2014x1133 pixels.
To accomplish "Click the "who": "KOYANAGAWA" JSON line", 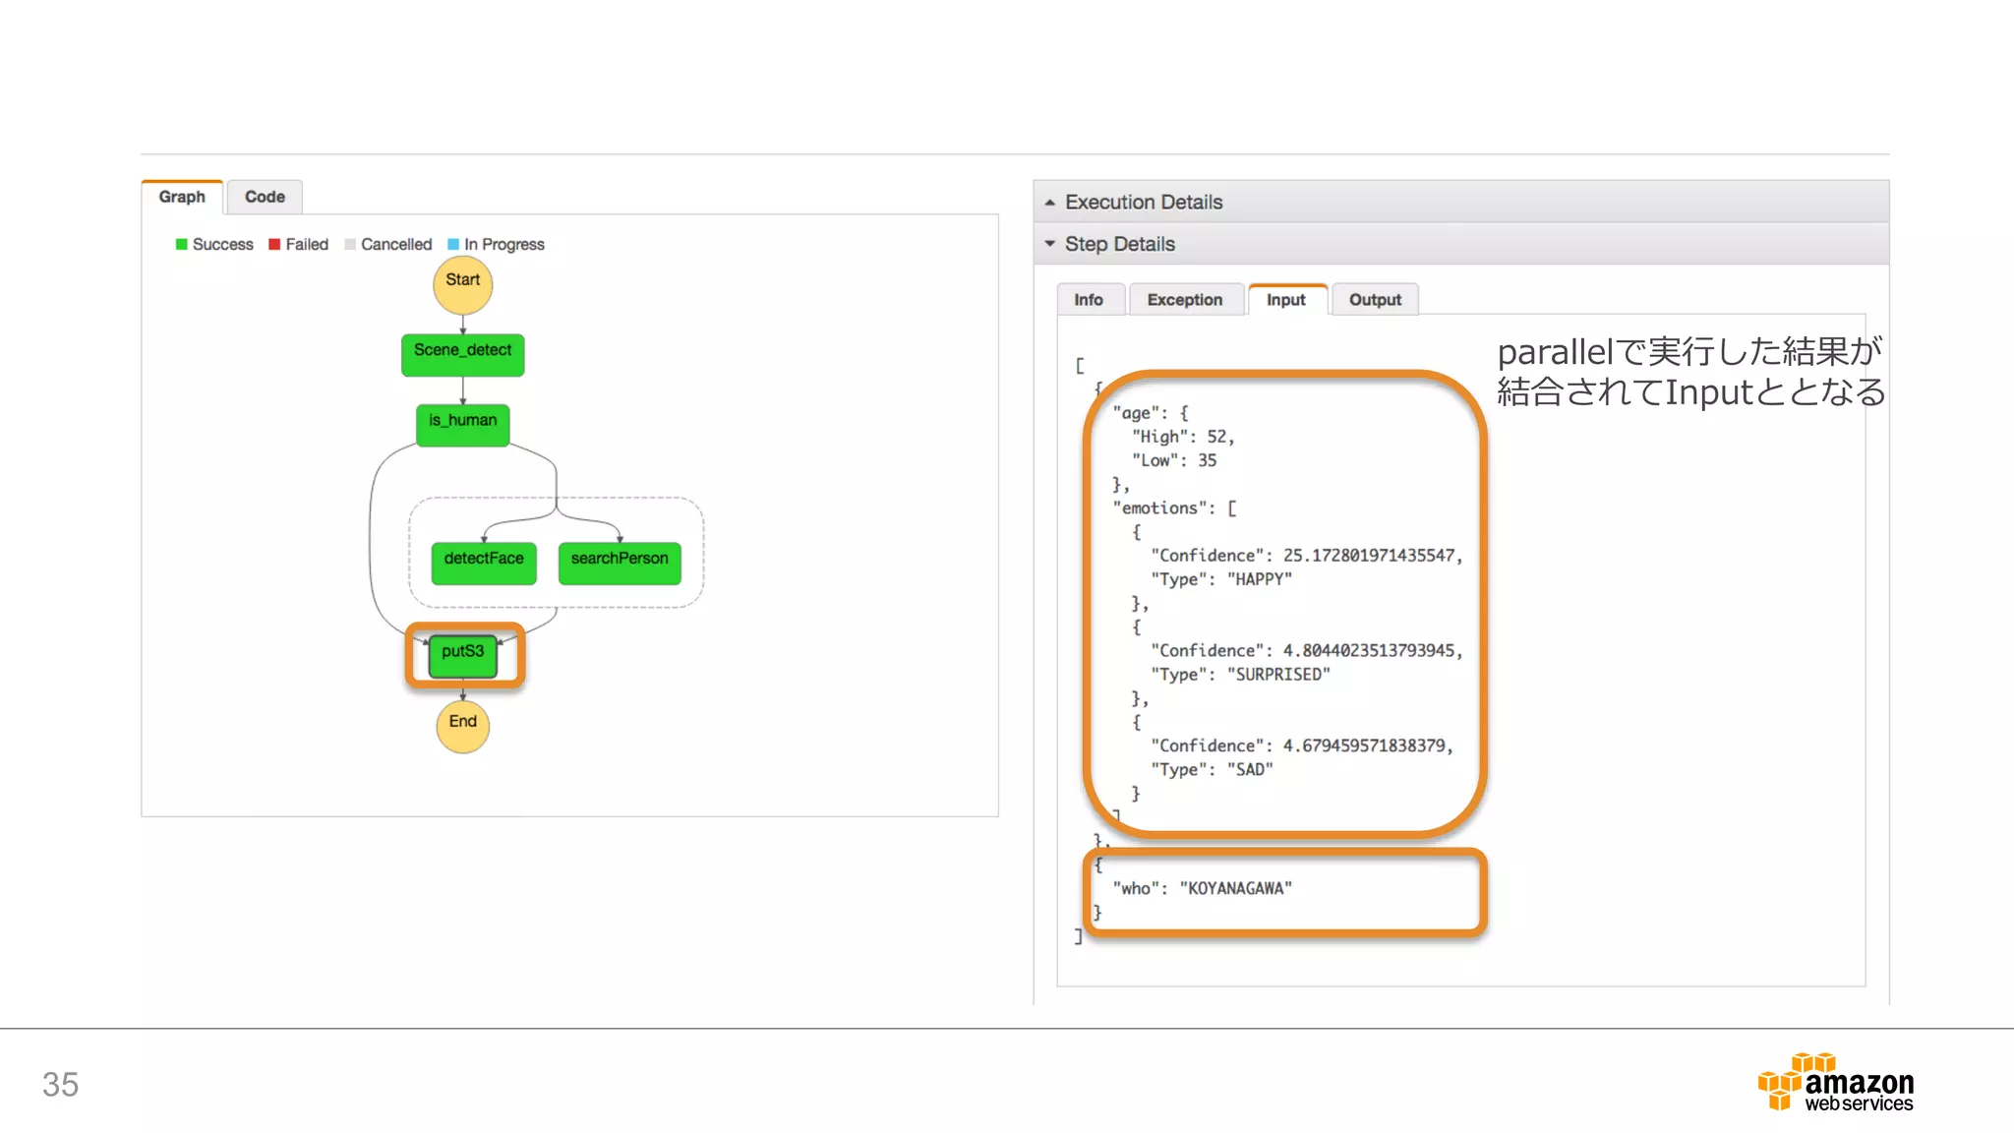I will coord(1202,888).
